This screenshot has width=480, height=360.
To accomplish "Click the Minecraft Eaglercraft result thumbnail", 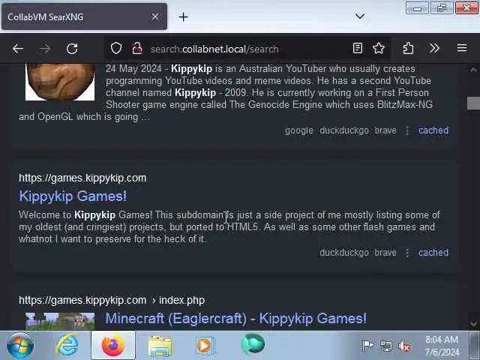I will pyautogui.click(x=60, y=321).
